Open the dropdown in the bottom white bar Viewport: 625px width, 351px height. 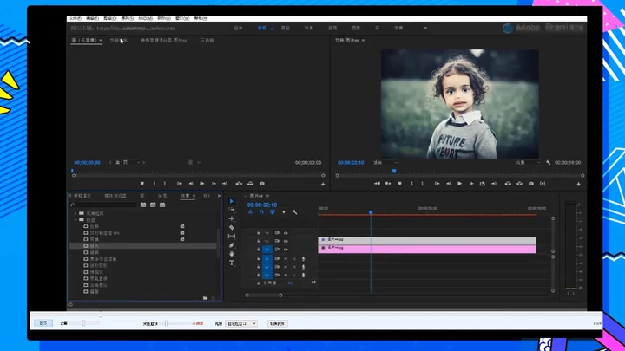(240, 323)
